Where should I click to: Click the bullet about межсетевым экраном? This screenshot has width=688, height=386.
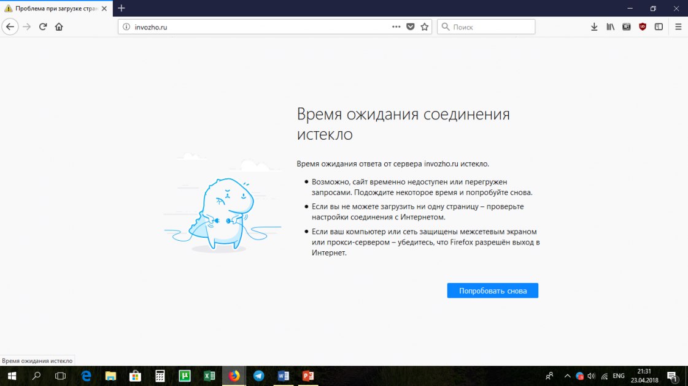tap(425, 242)
